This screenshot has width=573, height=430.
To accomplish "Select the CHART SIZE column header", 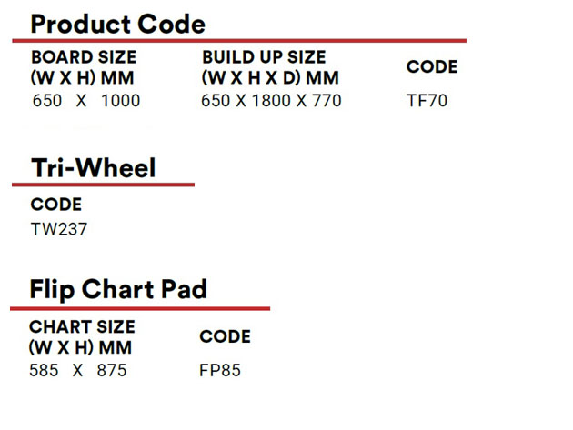I will coord(82,336).
